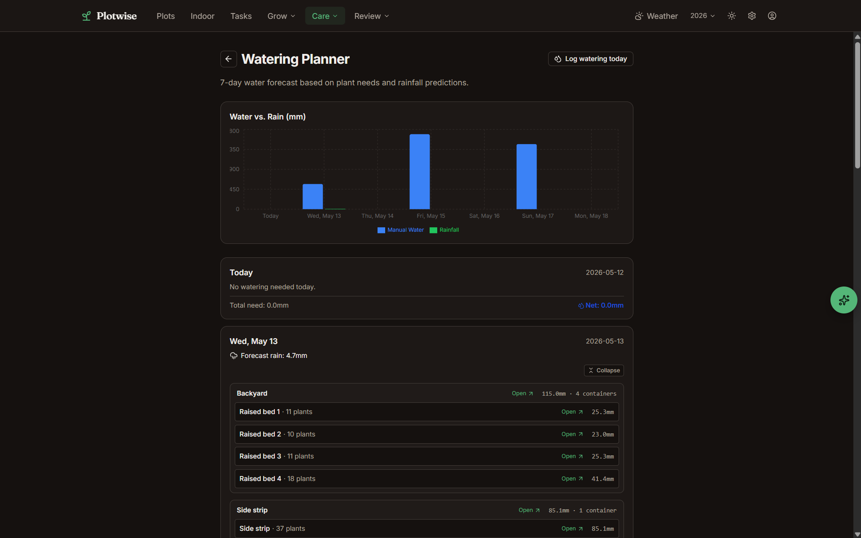This screenshot has width=861, height=538.
Task: Go to the Tasks nav item
Action: [241, 16]
